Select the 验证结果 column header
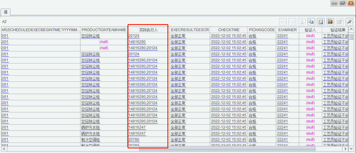This screenshot has height=153, width=356. coord(335,30)
